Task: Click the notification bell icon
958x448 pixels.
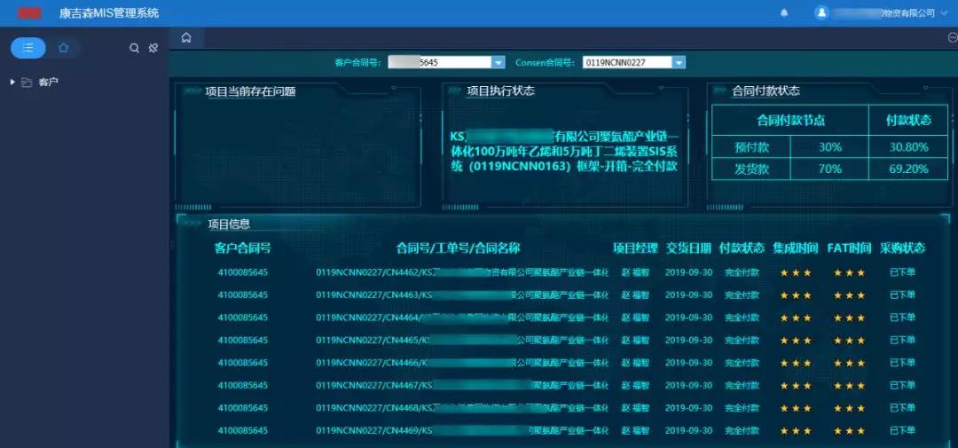Action: 784,13
